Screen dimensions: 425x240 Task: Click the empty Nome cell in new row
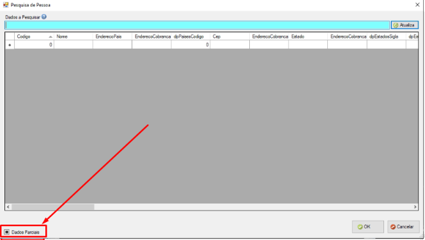coord(73,45)
